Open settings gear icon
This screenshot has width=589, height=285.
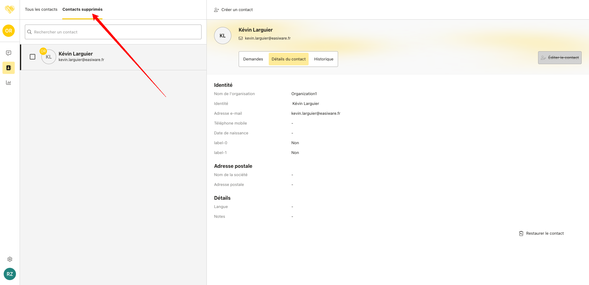10,259
